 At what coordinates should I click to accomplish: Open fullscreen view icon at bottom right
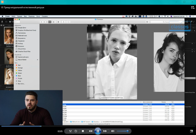[191, 131]
